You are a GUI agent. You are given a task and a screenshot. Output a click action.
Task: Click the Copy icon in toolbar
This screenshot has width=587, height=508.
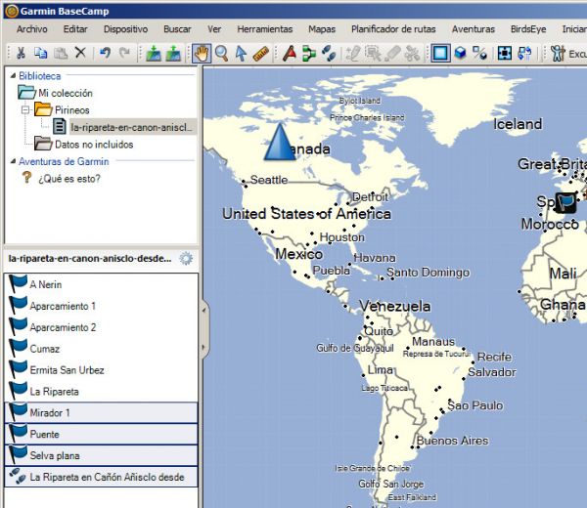tap(40, 54)
